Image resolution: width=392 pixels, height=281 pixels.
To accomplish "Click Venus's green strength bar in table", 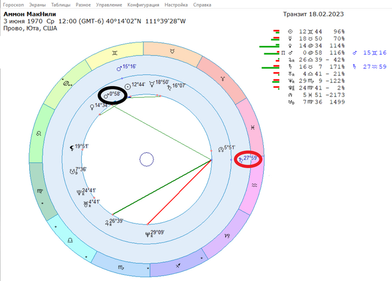I will 269,46.
